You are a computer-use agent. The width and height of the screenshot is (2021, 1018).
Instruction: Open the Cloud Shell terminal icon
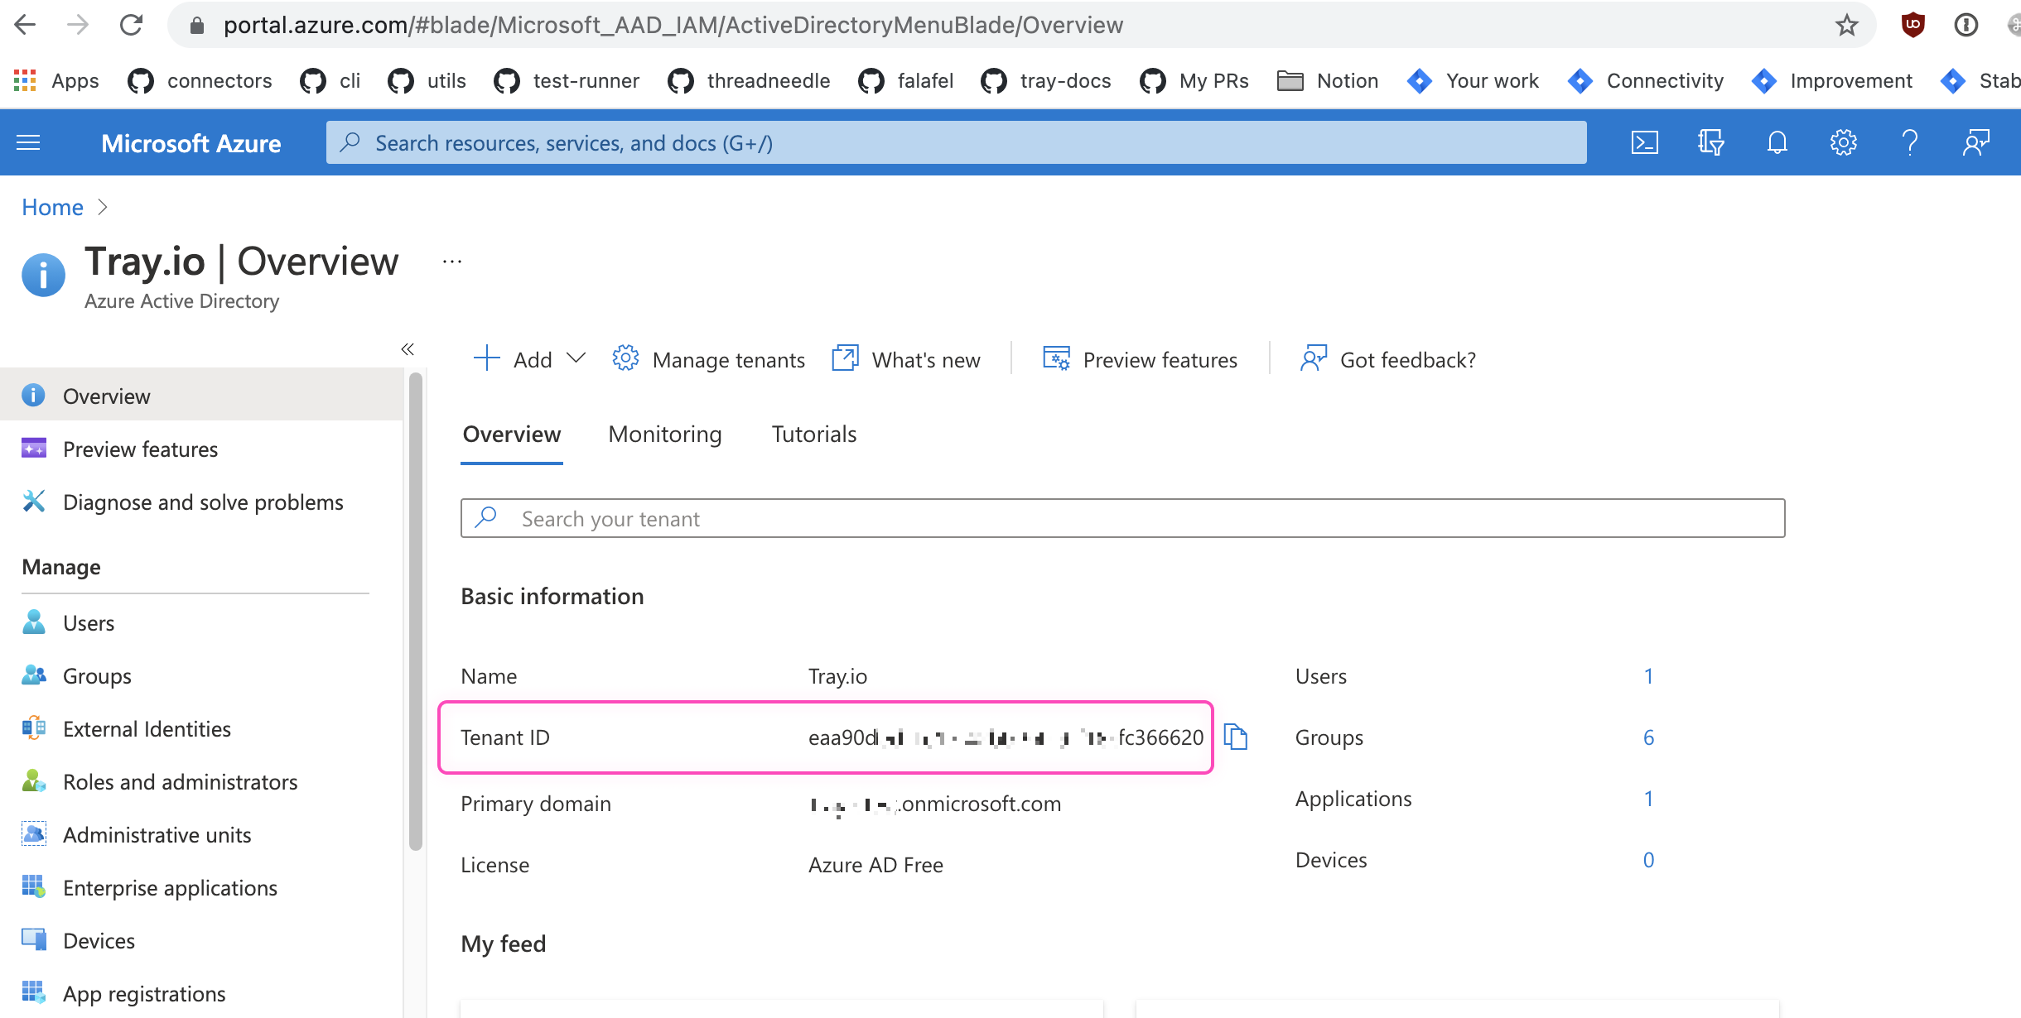(x=1644, y=142)
